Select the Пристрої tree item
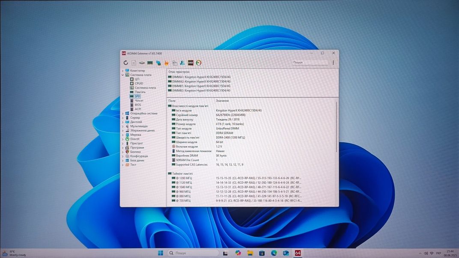459x258 pixels. coord(134,144)
